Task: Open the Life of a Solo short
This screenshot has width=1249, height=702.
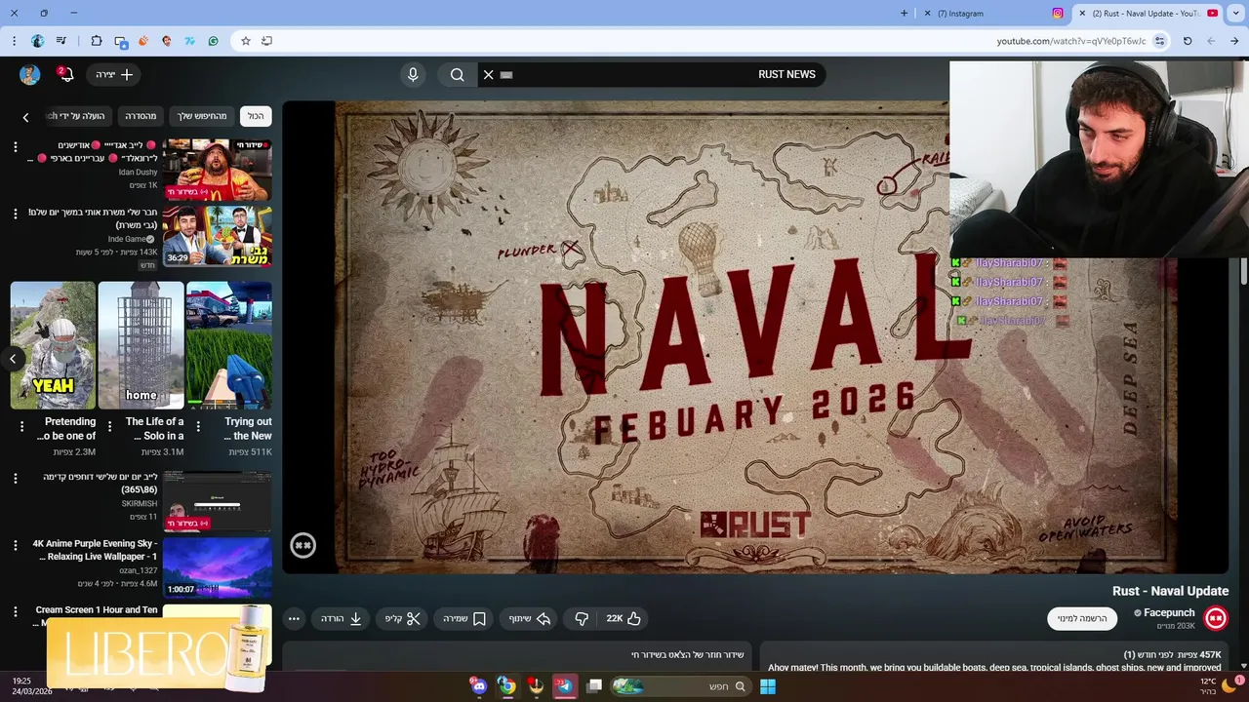Action: point(141,345)
